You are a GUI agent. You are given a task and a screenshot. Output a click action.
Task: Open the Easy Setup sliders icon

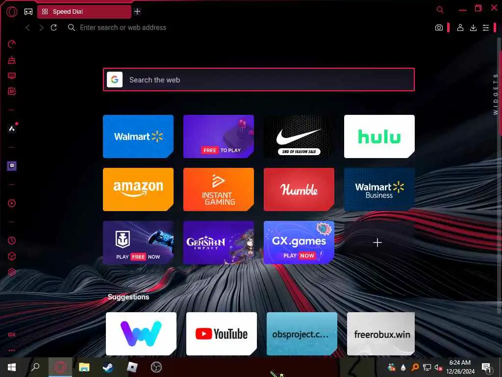pos(486,28)
